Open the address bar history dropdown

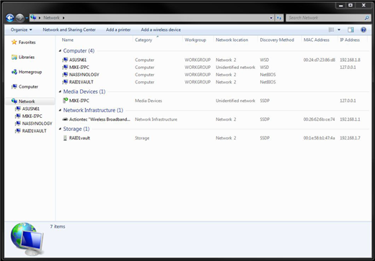click(271, 18)
